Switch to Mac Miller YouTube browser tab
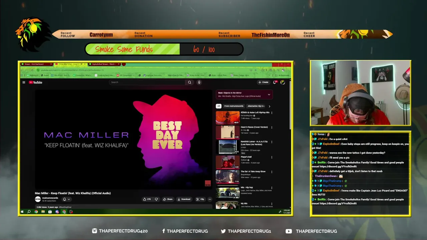This screenshot has height=240, width=427. tap(70, 64)
